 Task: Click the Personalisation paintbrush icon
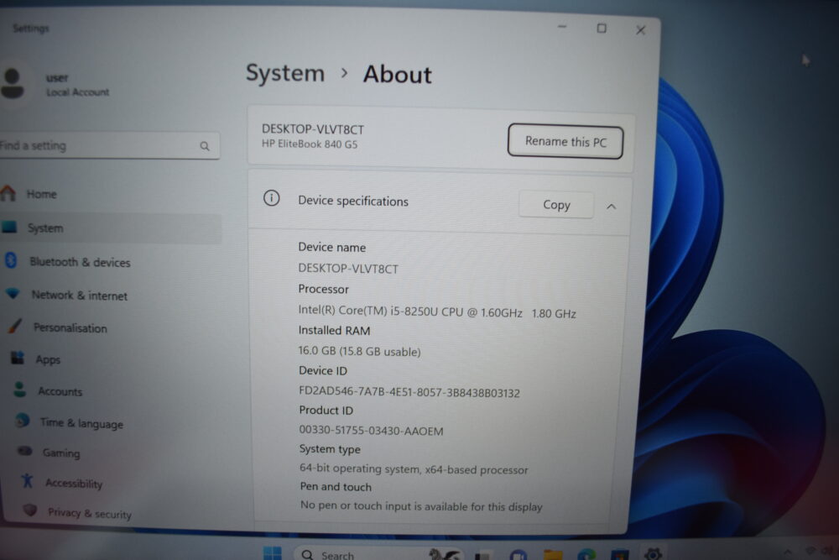15,326
